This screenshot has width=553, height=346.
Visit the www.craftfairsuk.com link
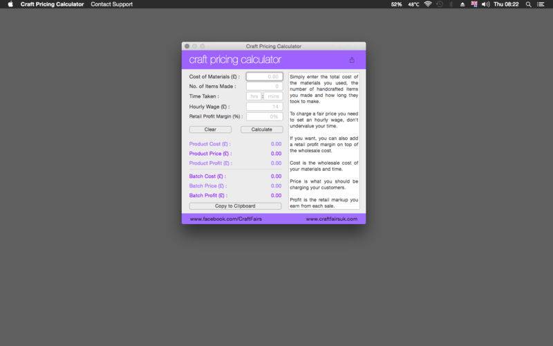[x=331, y=219]
